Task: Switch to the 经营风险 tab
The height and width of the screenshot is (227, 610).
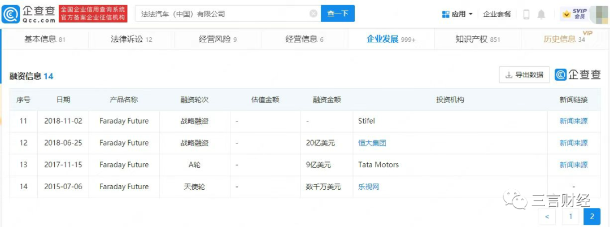Action: [x=217, y=40]
